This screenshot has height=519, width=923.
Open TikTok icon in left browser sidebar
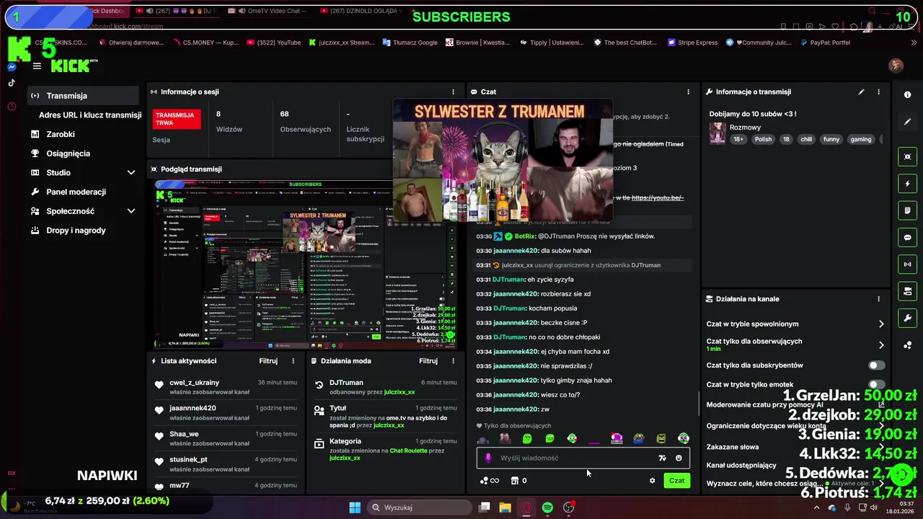[x=12, y=83]
